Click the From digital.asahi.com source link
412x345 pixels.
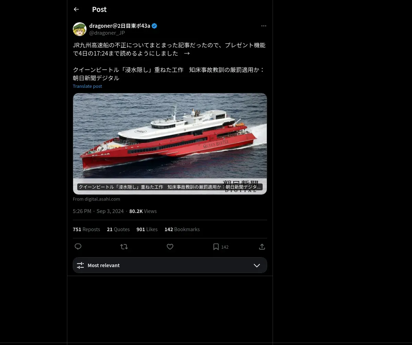click(96, 199)
